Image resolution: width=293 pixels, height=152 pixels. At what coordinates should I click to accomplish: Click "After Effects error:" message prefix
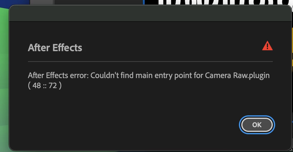58,75
